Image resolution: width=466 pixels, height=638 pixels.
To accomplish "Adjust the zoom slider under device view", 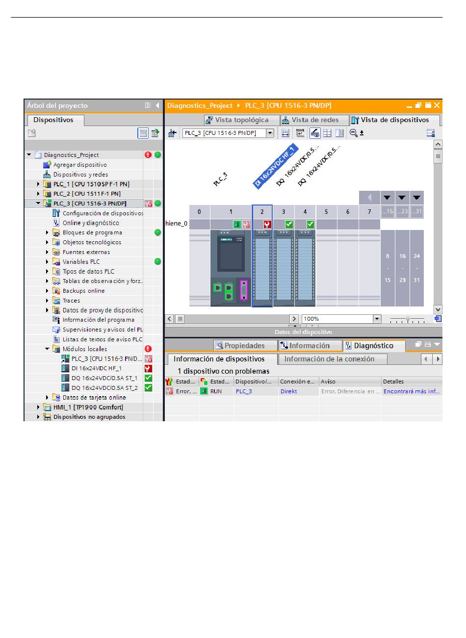I will click(x=408, y=319).
